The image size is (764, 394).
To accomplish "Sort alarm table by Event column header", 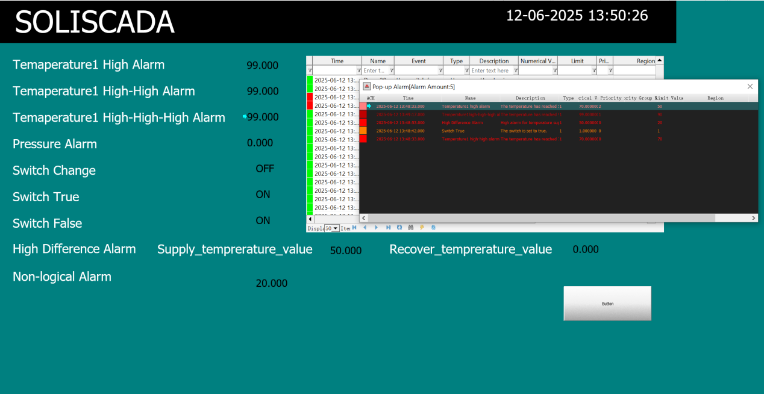I will pos(419,61).
